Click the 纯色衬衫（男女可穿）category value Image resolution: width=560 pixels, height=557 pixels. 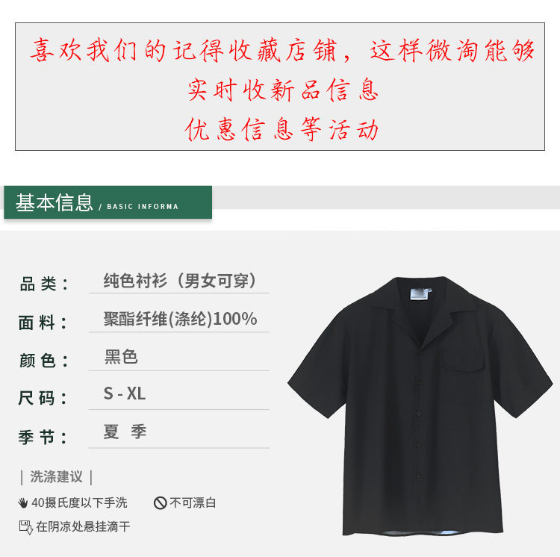180,281
